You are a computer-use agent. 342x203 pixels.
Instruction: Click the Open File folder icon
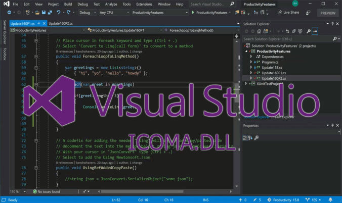point(37,13)
